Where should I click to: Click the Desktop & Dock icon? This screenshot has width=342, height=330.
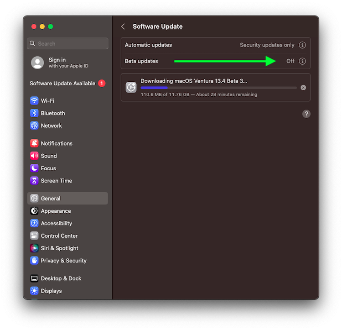(34, 278)
